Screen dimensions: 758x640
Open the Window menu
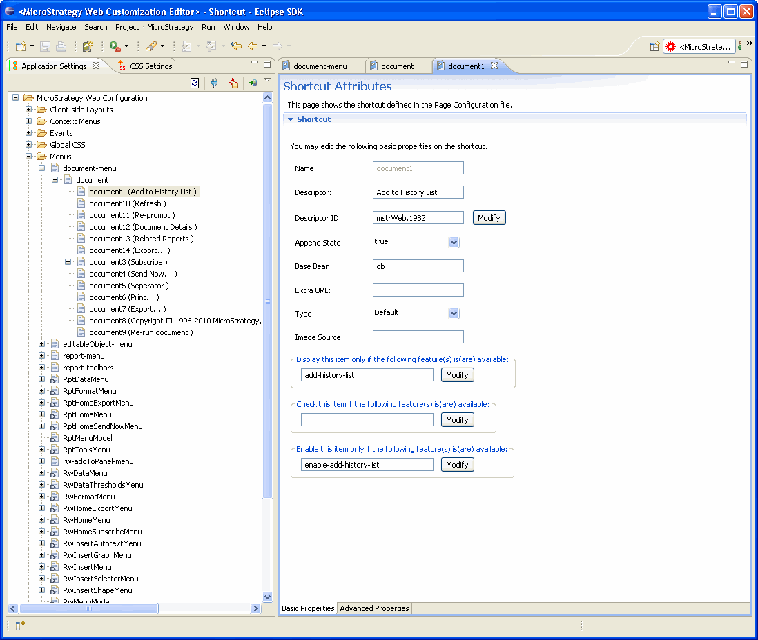(x=236, y=27)
